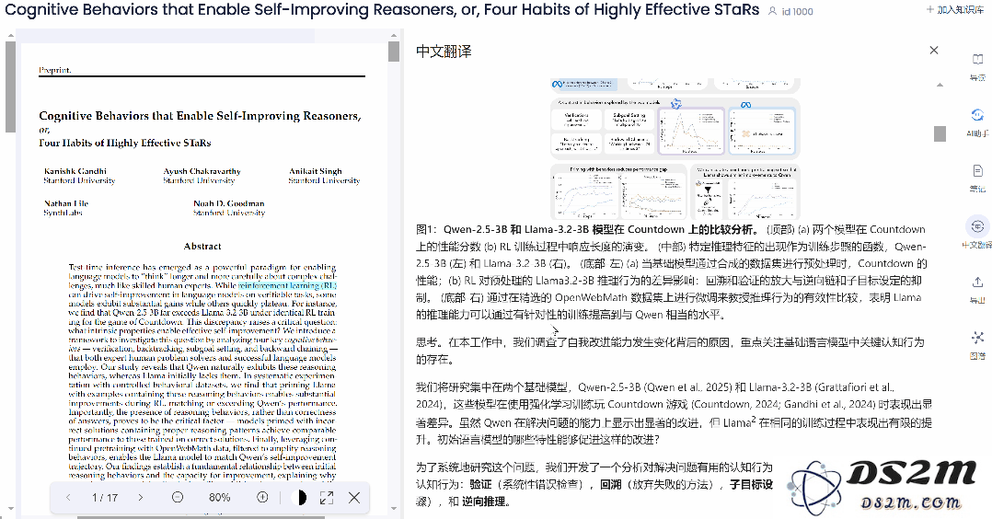Click the translation panel scroll-up arrow

(x=940, y=84)
